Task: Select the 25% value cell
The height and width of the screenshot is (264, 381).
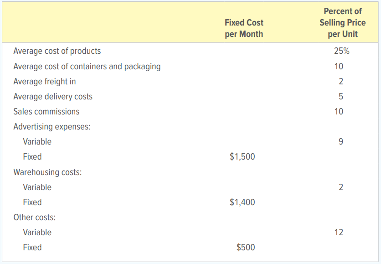Action: tap(341, 51)
